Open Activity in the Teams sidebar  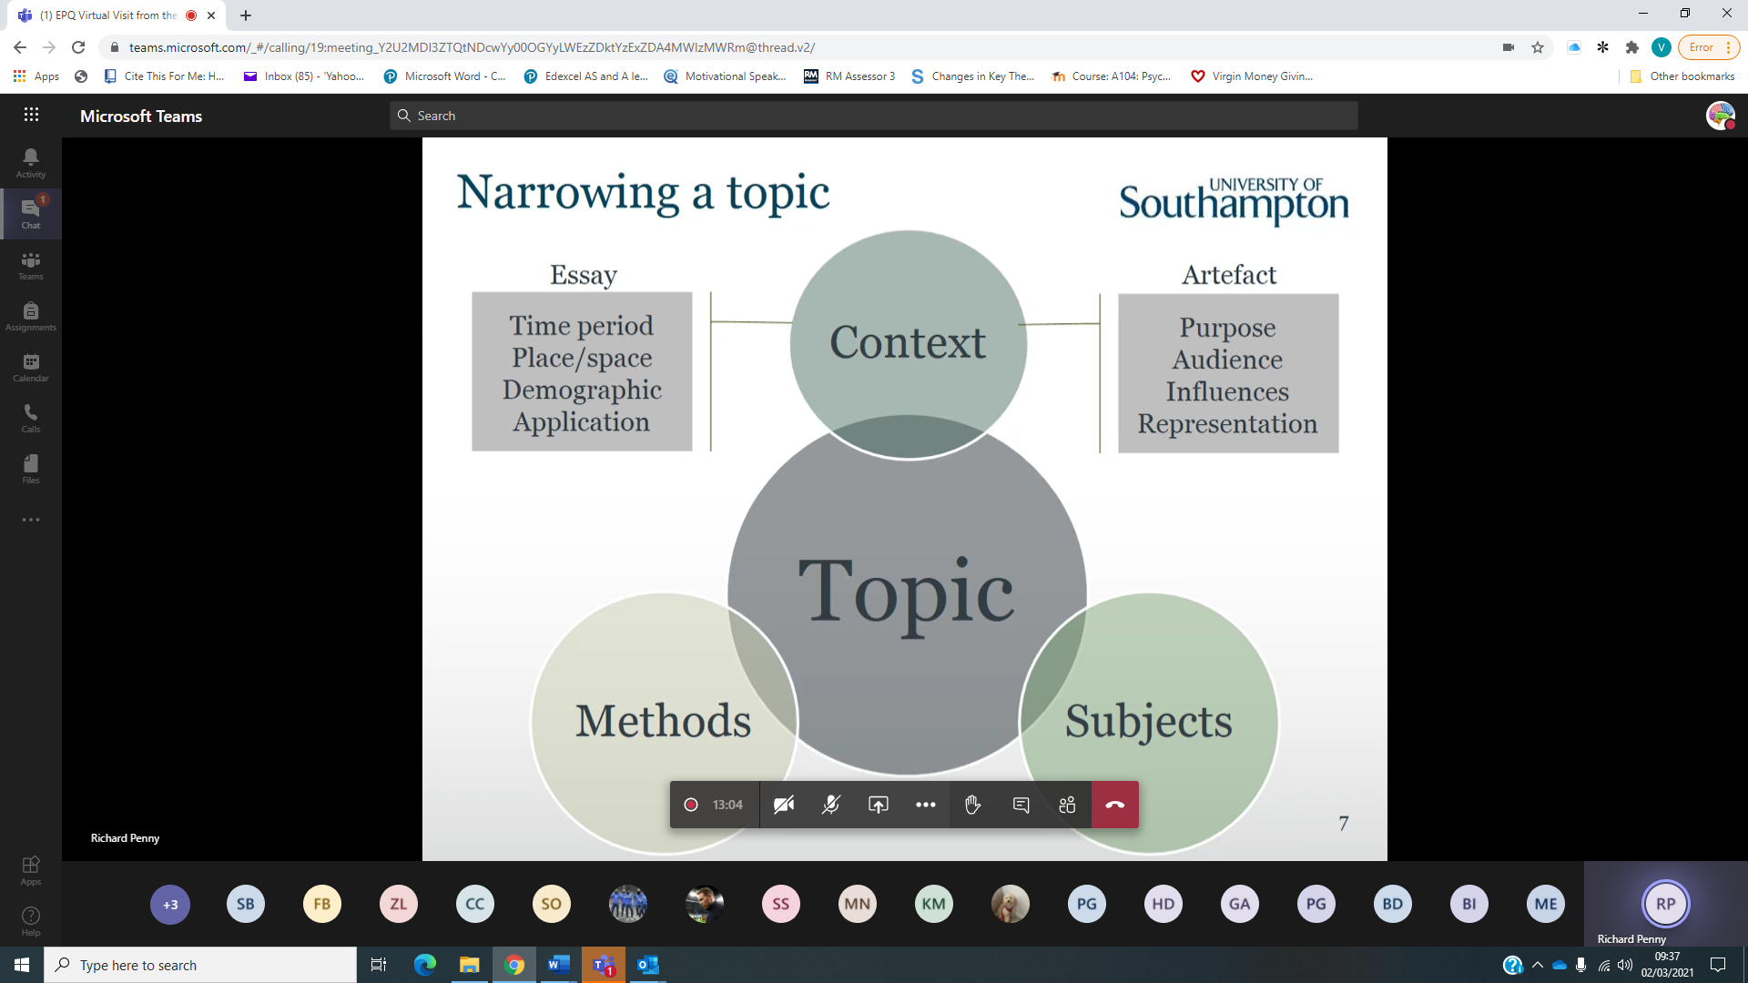click(x=31, y=163)
